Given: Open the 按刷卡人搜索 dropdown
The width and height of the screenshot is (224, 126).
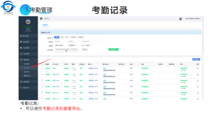Looking at the screenshot, I should (x=60, y=46).
